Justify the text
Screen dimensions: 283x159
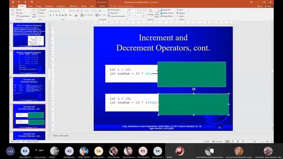[91, 15]
